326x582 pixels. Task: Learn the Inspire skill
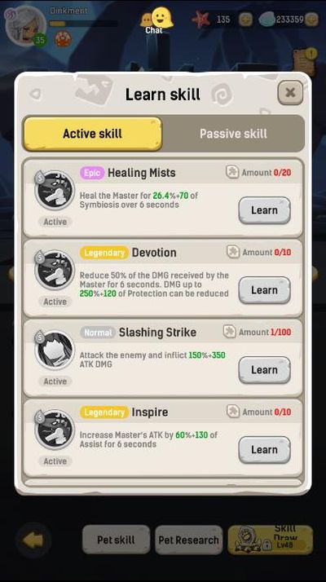click(x=264, y=450)
